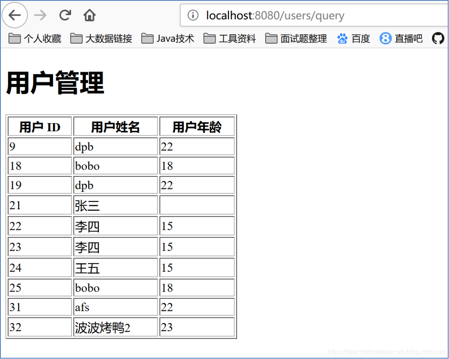Open the Baidu bookmark icon
This screenshot has height=359, width=449.
[x=342, y=38]
